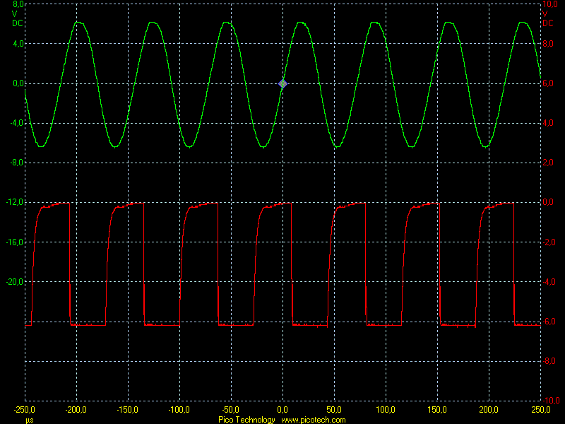This screenshot has width=565, height=424.
Task: Click the Pico Technology footer text
Action: click(x=246, y=420)
